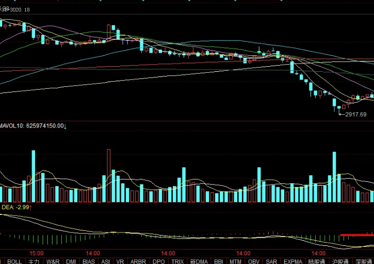The height and width of the screenshot is (264, 374).
Task: Select the VR indicator tab
Action: coord(120,261)
